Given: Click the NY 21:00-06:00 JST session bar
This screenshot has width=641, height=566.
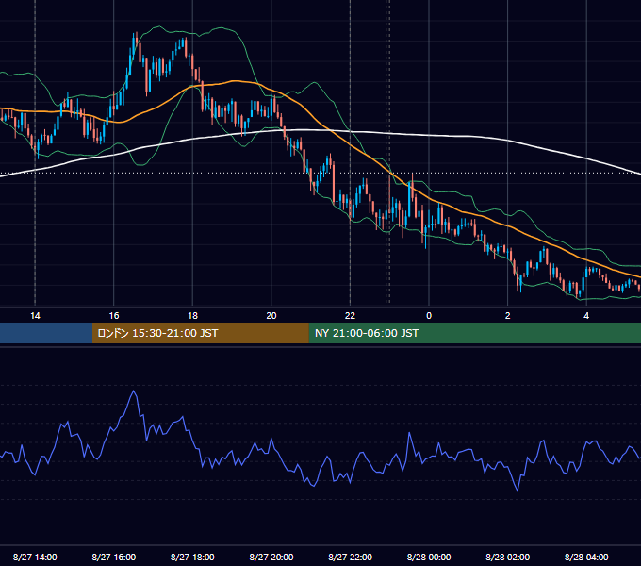Looking at the screenshot, I should point(474,333).
